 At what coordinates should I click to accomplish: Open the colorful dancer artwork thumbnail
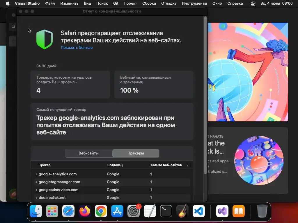click(x=248, y=72)
